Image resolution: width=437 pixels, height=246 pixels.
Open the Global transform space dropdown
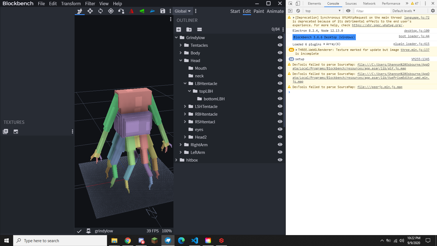[183, 11]
